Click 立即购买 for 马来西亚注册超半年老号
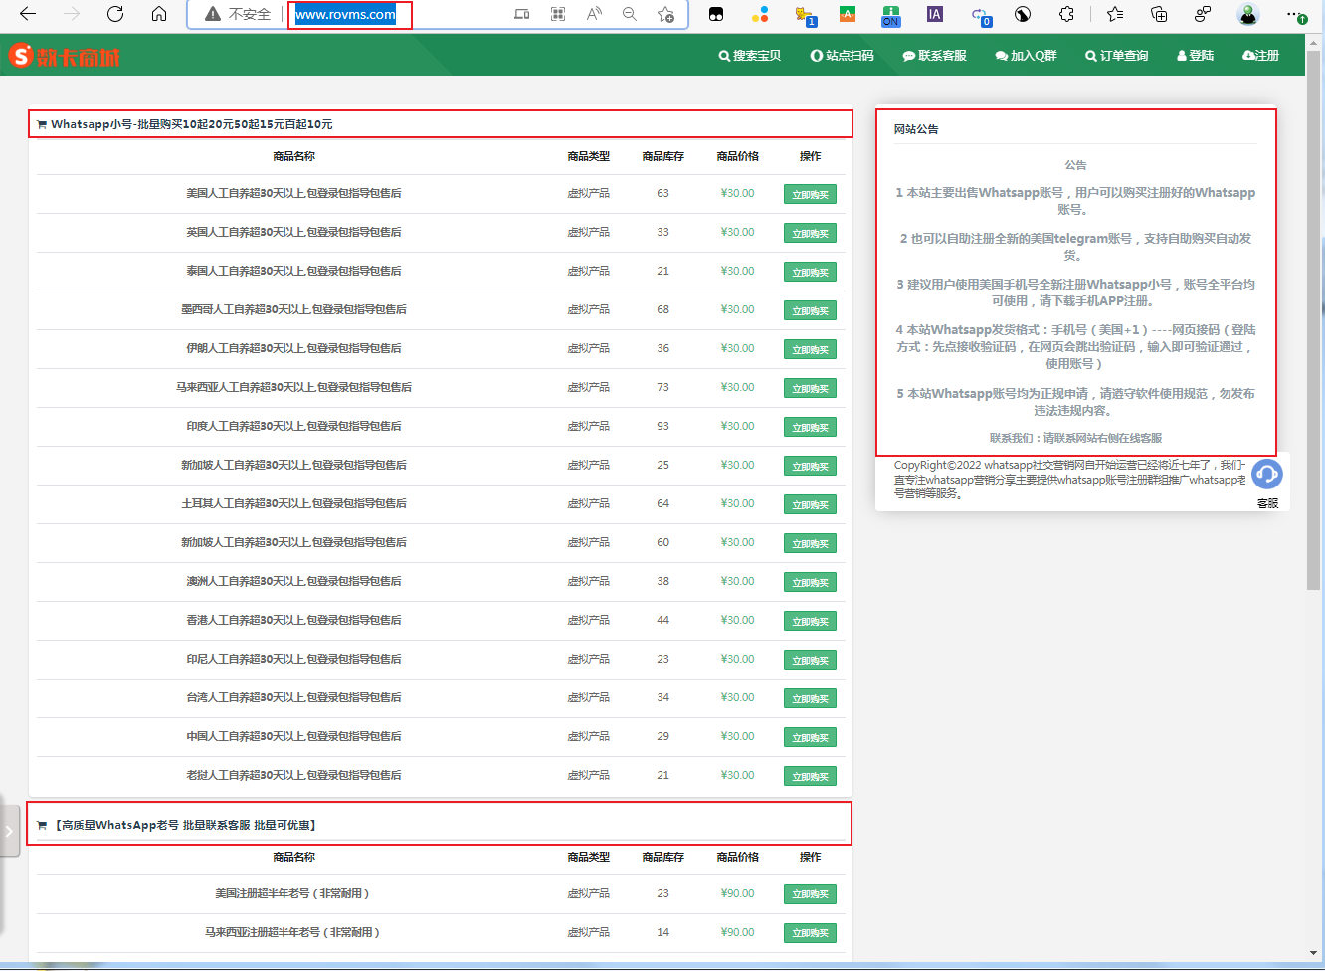The height and width of the screenshot is (971, 1325). (x=810, y=934)
